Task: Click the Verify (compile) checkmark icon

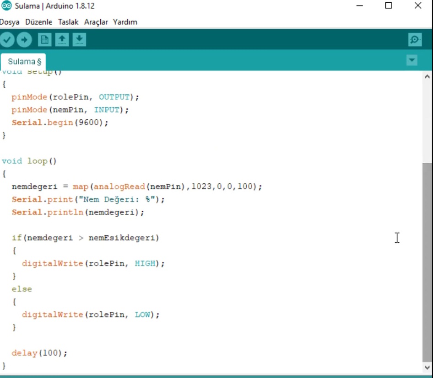Action: pos(8,39)
